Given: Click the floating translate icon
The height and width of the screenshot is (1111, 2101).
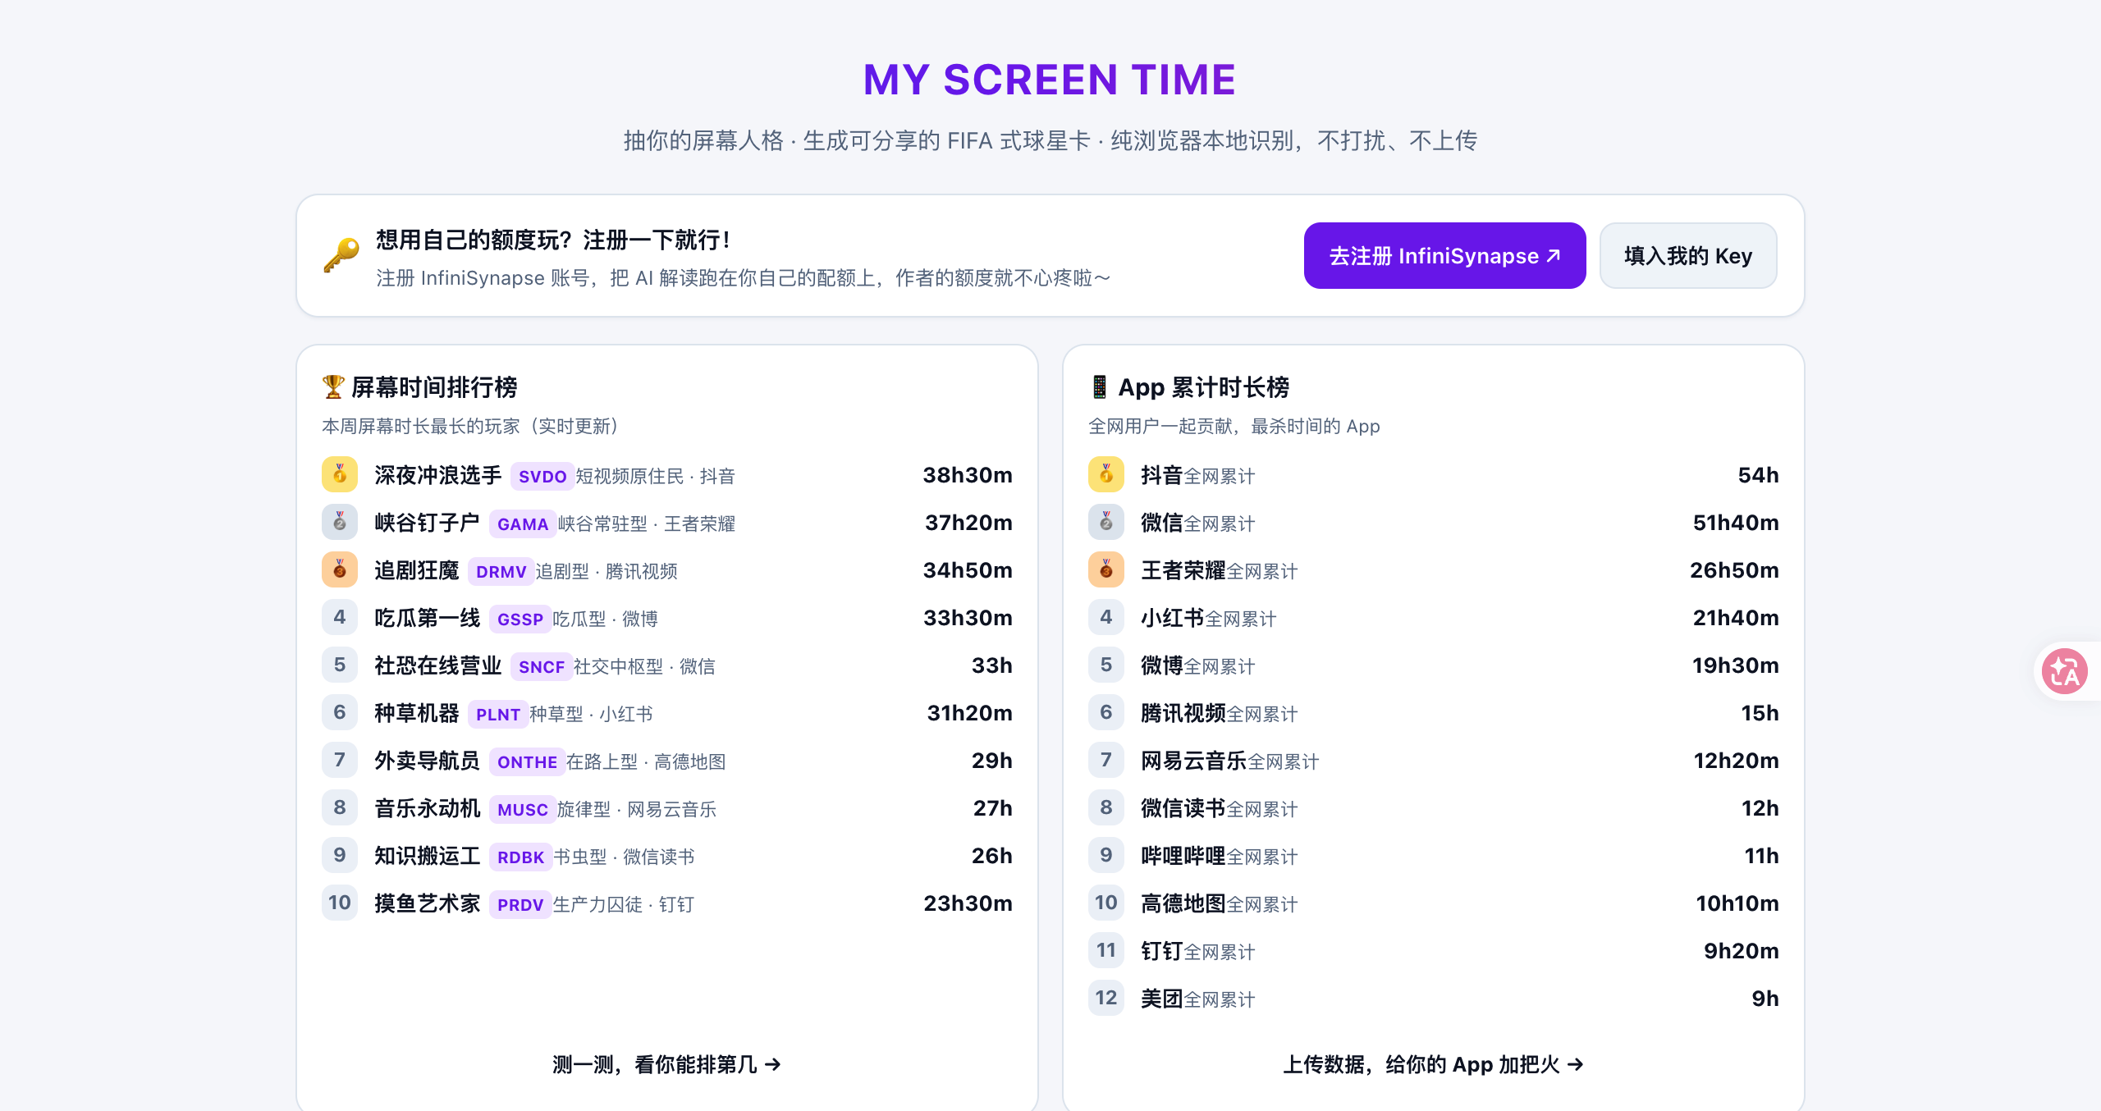Looking at the screenshot, I should coord(2065,672).
